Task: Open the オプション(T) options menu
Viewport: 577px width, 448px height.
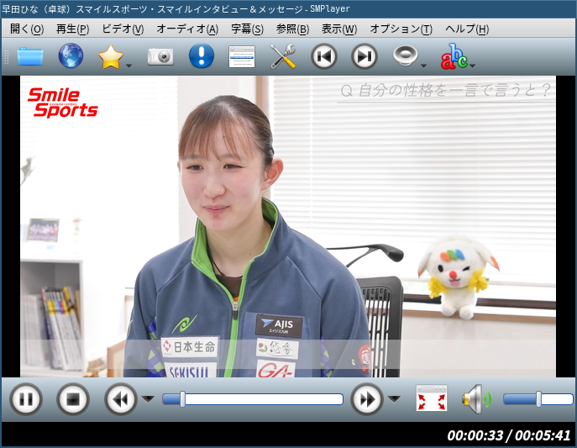Action: point(401,29)
